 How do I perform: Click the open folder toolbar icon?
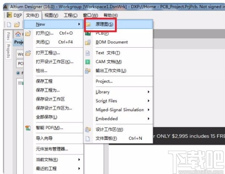tap(17, 24)
